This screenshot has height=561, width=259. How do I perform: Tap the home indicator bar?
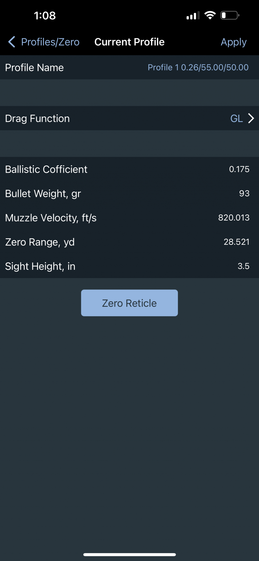(x=129, y=555)
